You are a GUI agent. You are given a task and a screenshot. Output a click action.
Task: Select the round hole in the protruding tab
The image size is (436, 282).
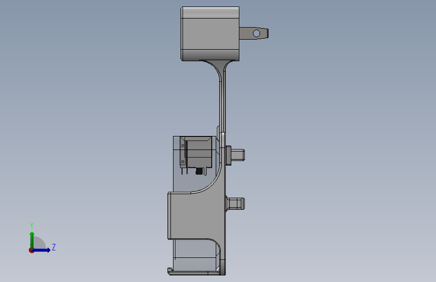click(256, 34)
